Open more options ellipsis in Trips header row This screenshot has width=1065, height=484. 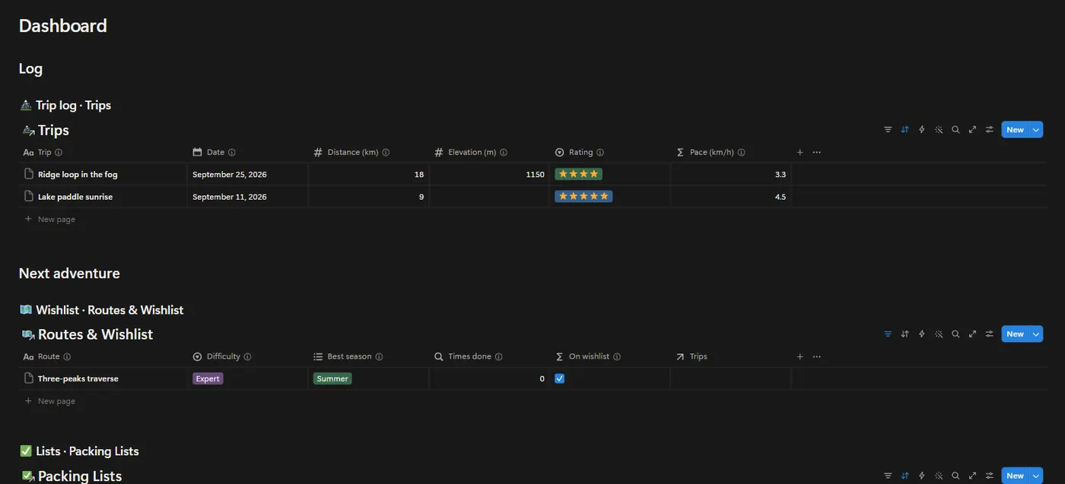pos(816,153)
